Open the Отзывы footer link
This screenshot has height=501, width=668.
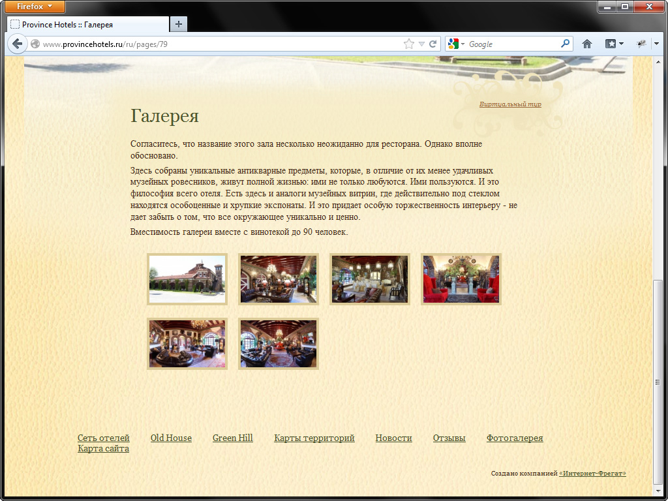pos(449,438)
